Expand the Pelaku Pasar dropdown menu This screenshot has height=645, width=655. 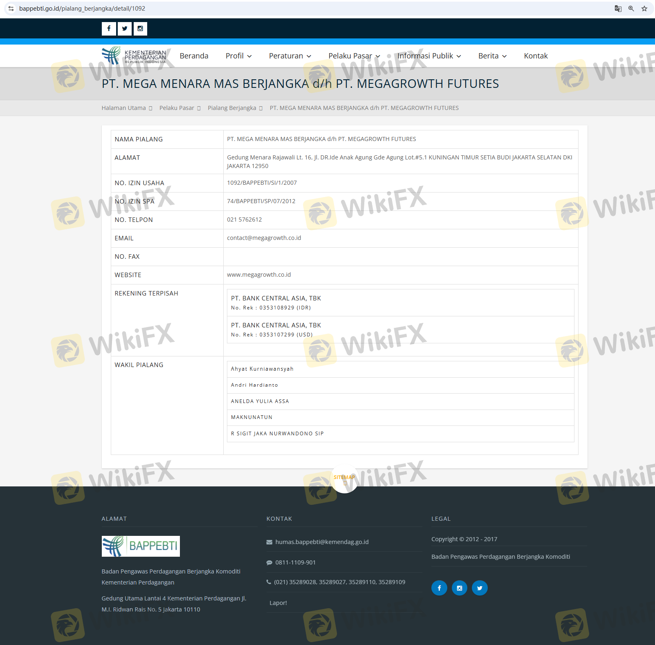pyautogui.click(x=354, y=56)
